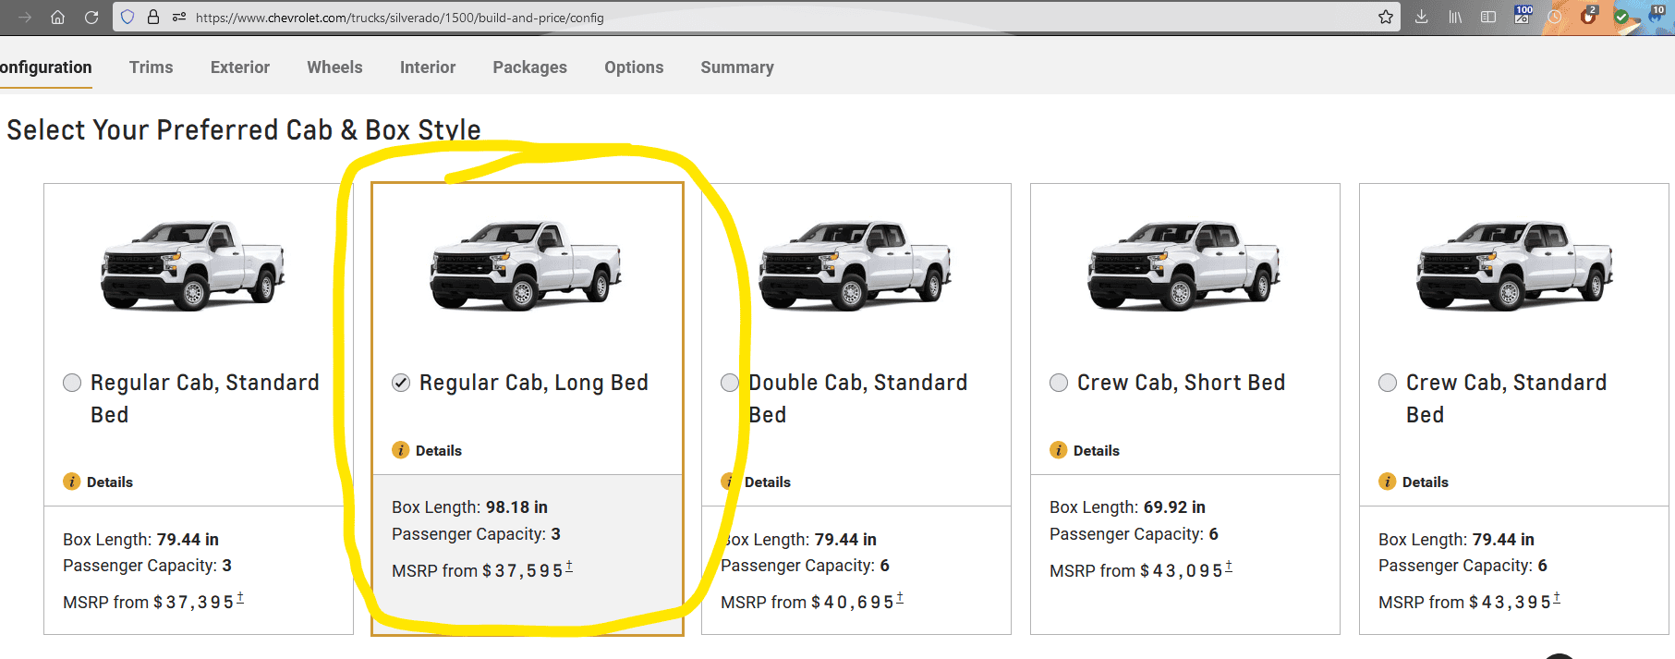Click info icon for Crew Cab Standard Bed
The image size is (1675, 659).
click(1387, 482)
